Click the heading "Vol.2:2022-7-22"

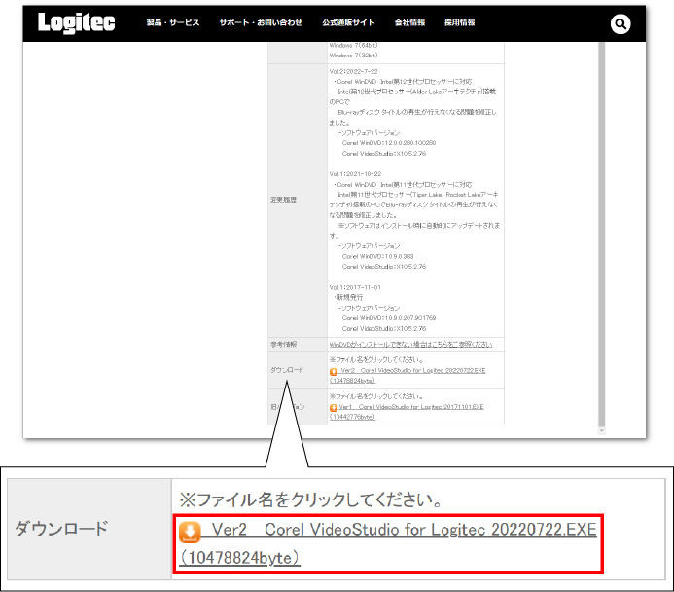pos(353,71)
